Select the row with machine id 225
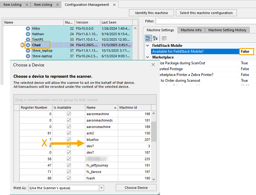The width and height of the screenshot is (256, 195). click(85, 159)
